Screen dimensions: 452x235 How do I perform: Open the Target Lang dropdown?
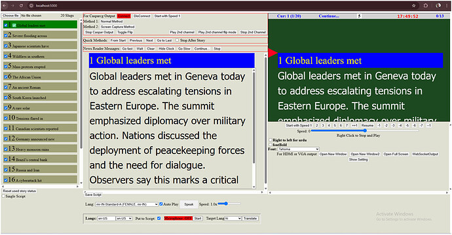(x=233, y=218)
